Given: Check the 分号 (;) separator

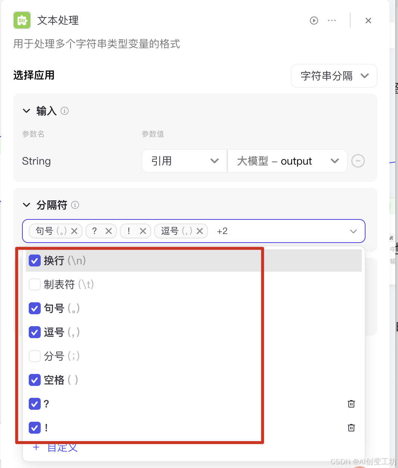Looking at the screenshot, I should tap(35, 356).
